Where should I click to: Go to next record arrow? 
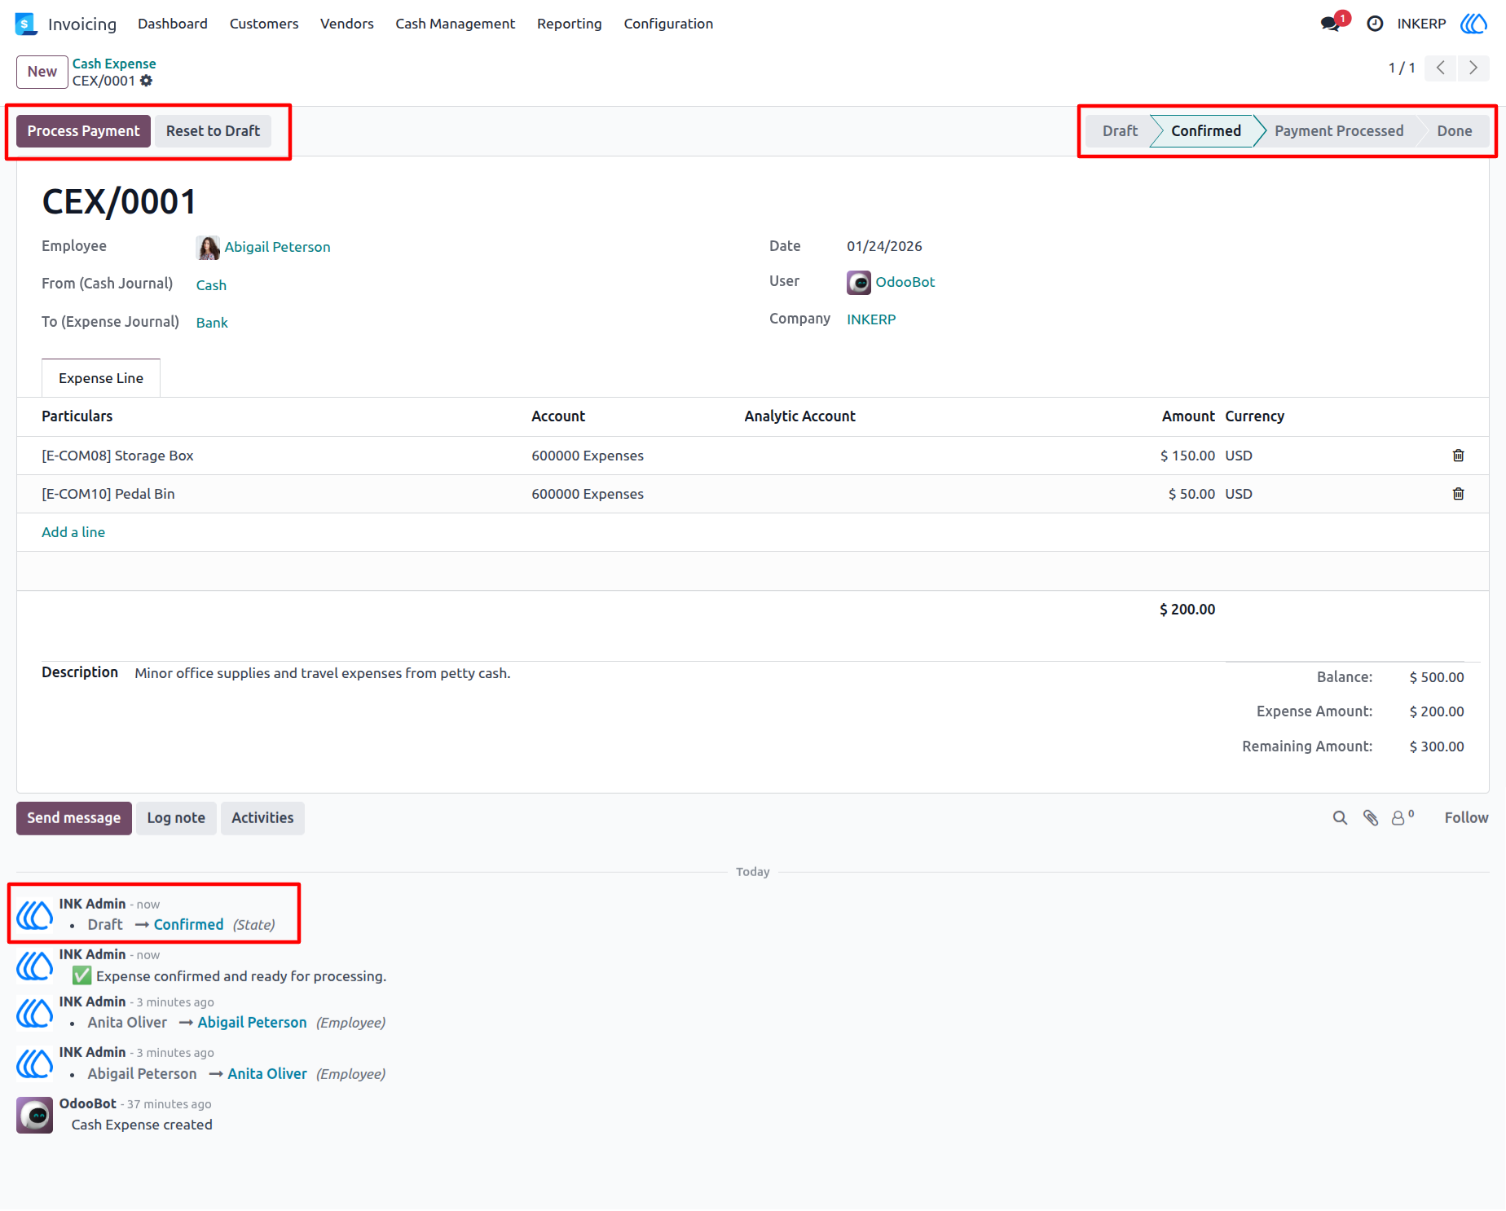[x=1473, y=68]
